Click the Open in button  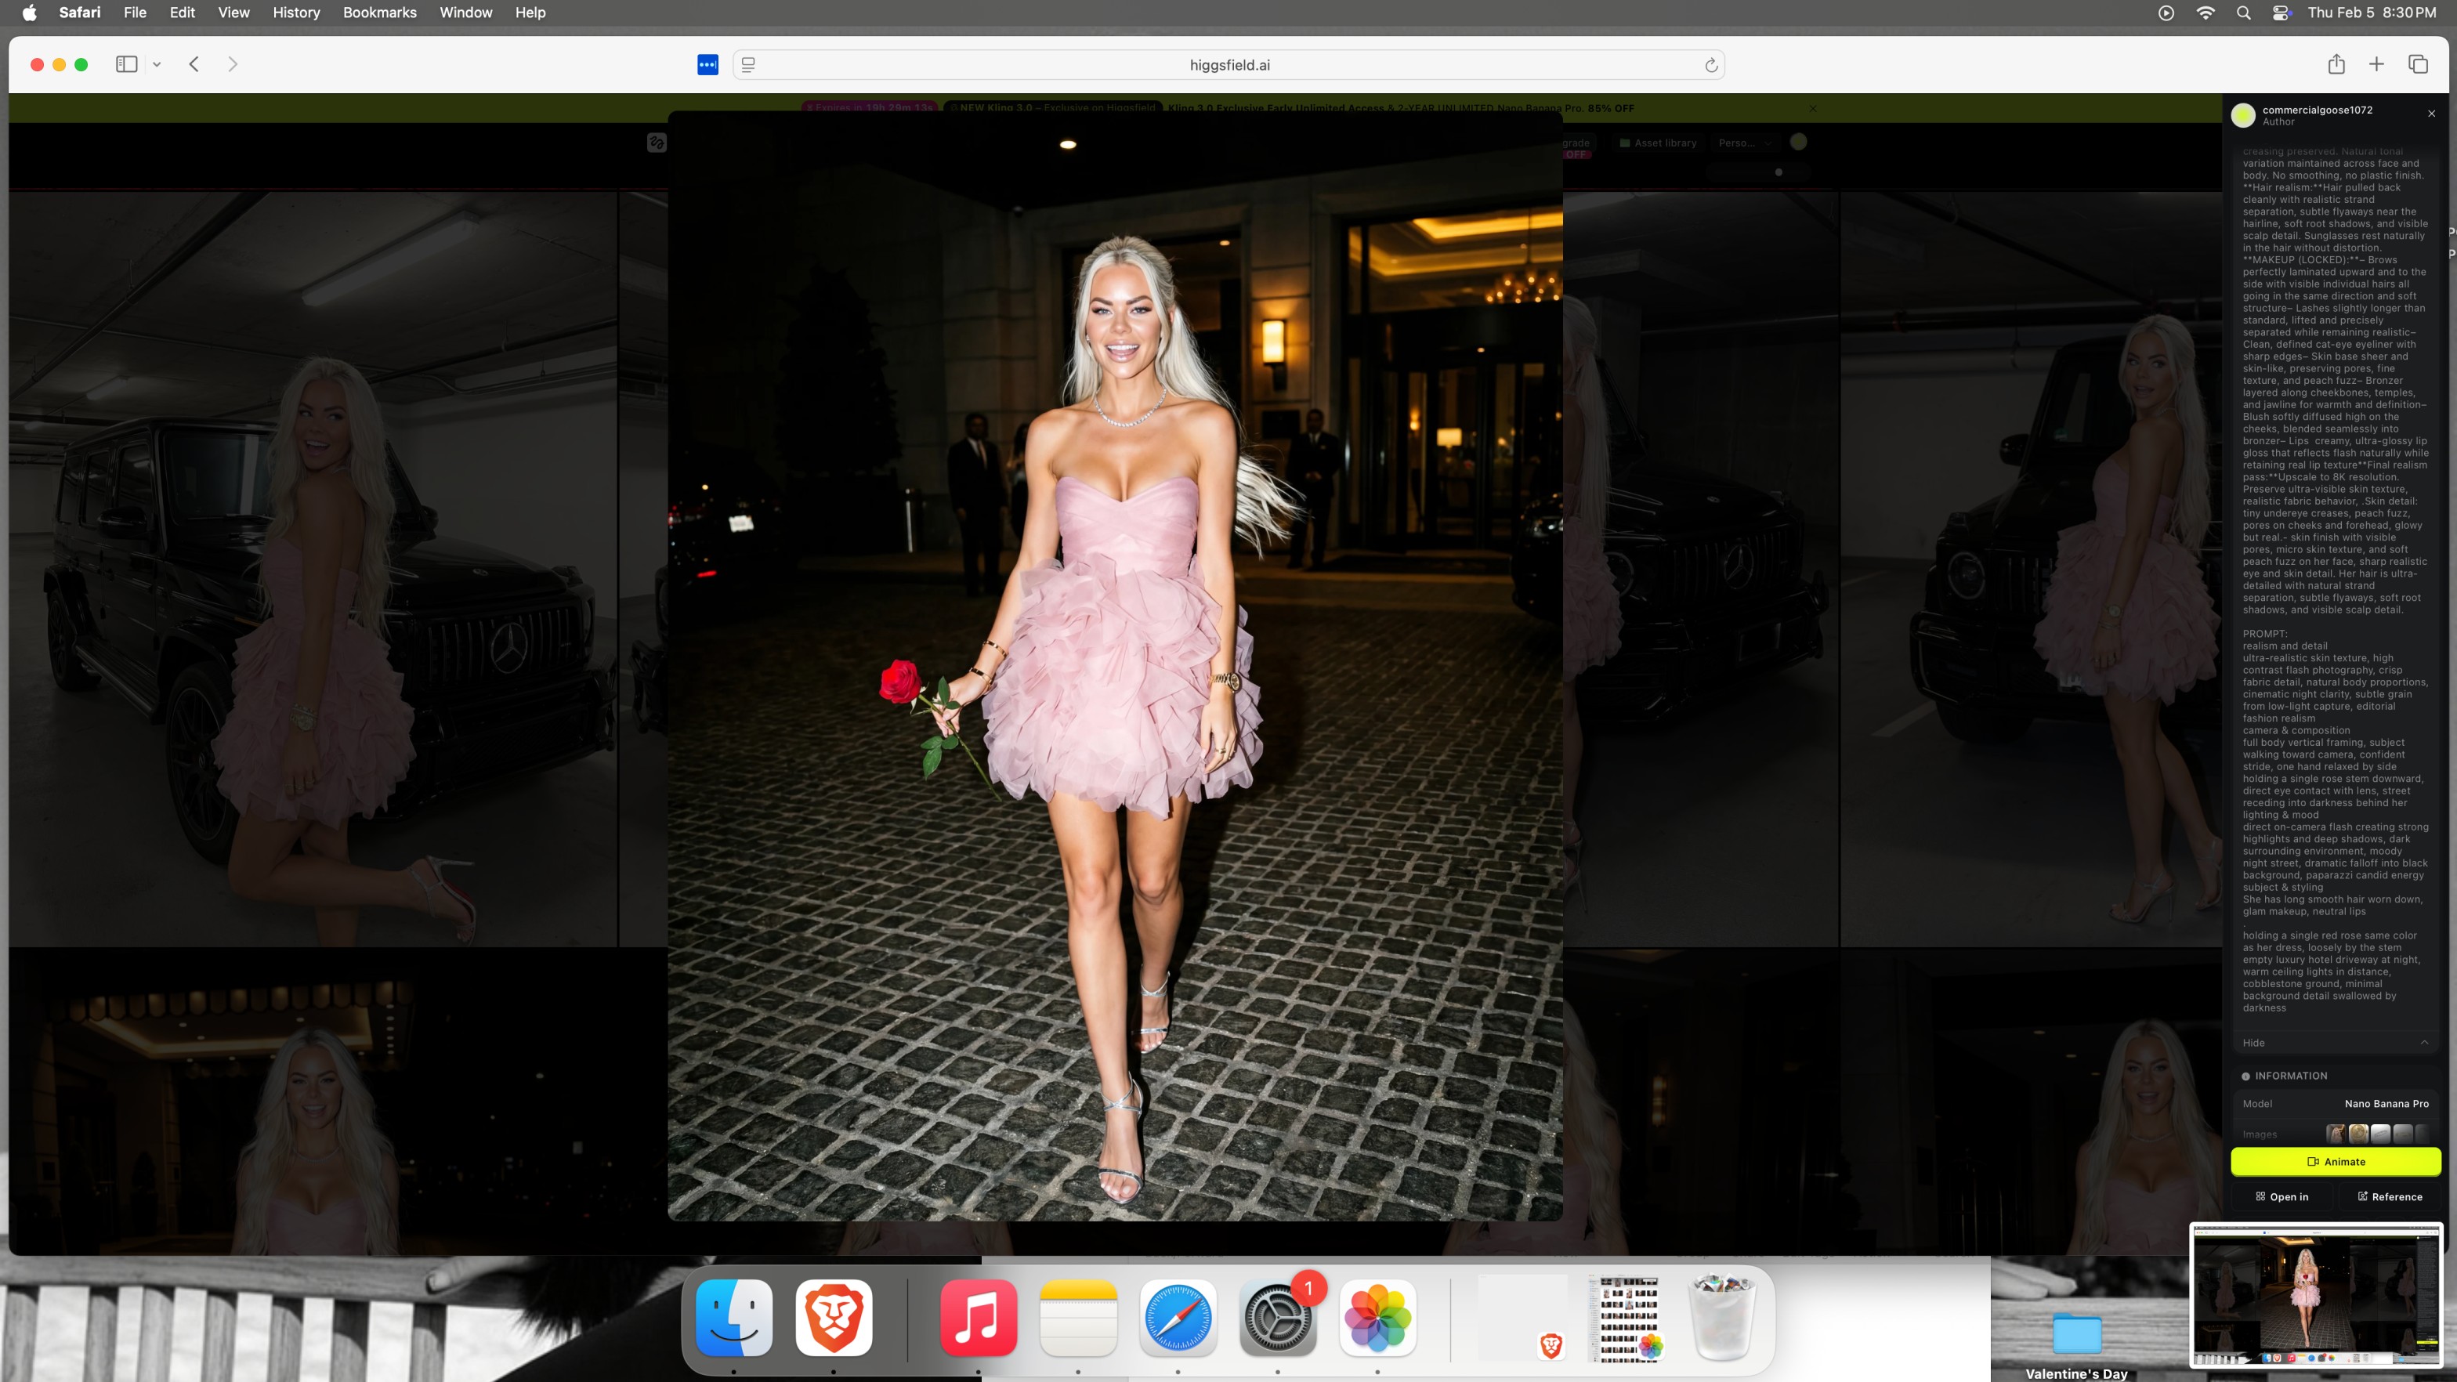(2281, 1196)
